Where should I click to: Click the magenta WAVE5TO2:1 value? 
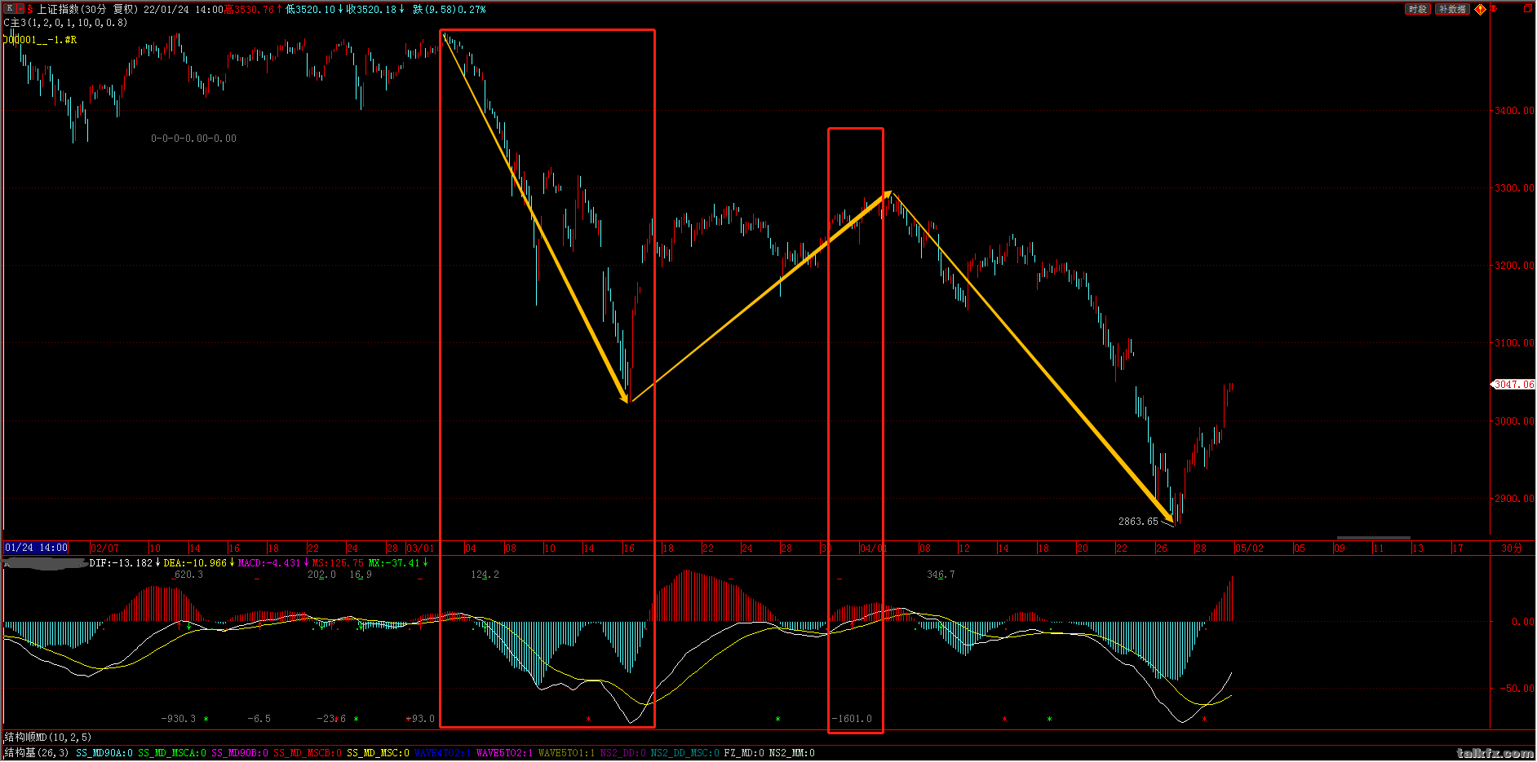(505, 753)
